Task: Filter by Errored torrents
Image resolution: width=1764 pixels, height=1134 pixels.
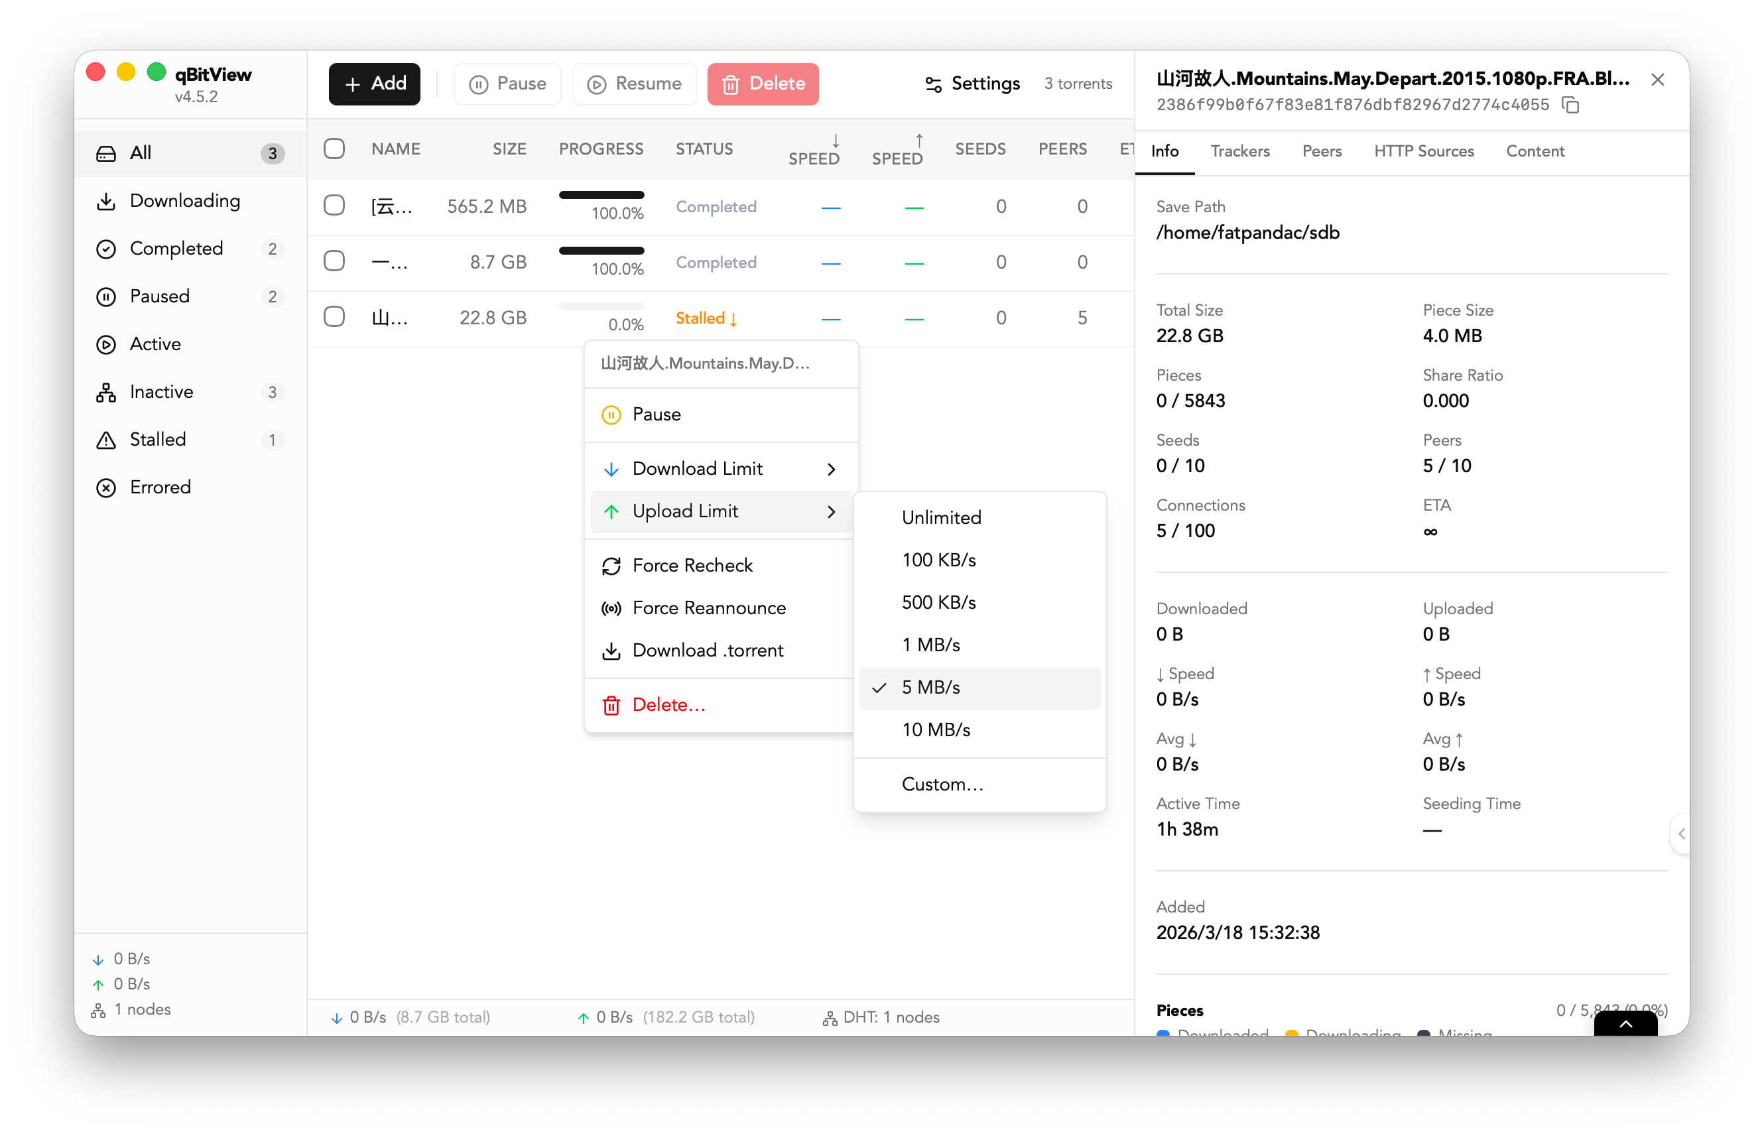Action: (190, 487)
